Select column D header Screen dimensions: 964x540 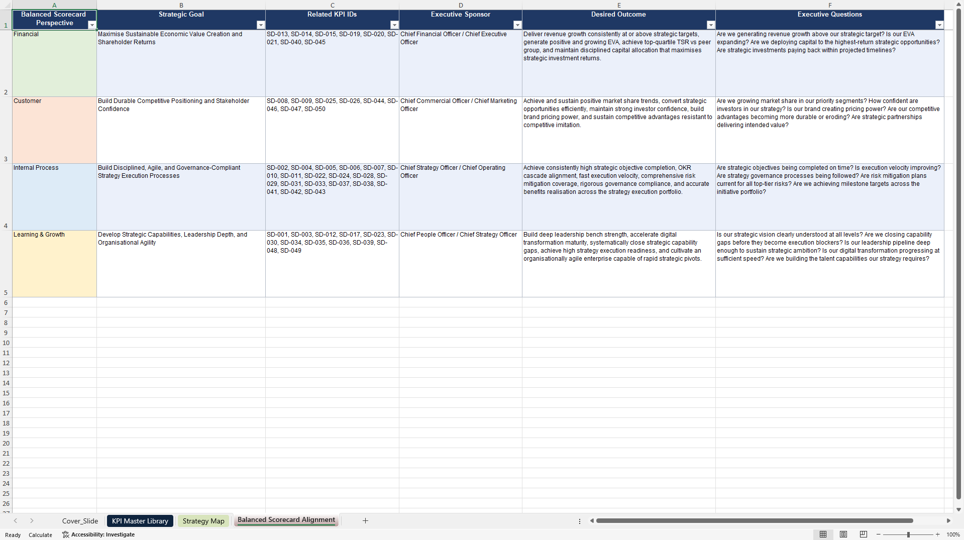click(x=461, y=5)
